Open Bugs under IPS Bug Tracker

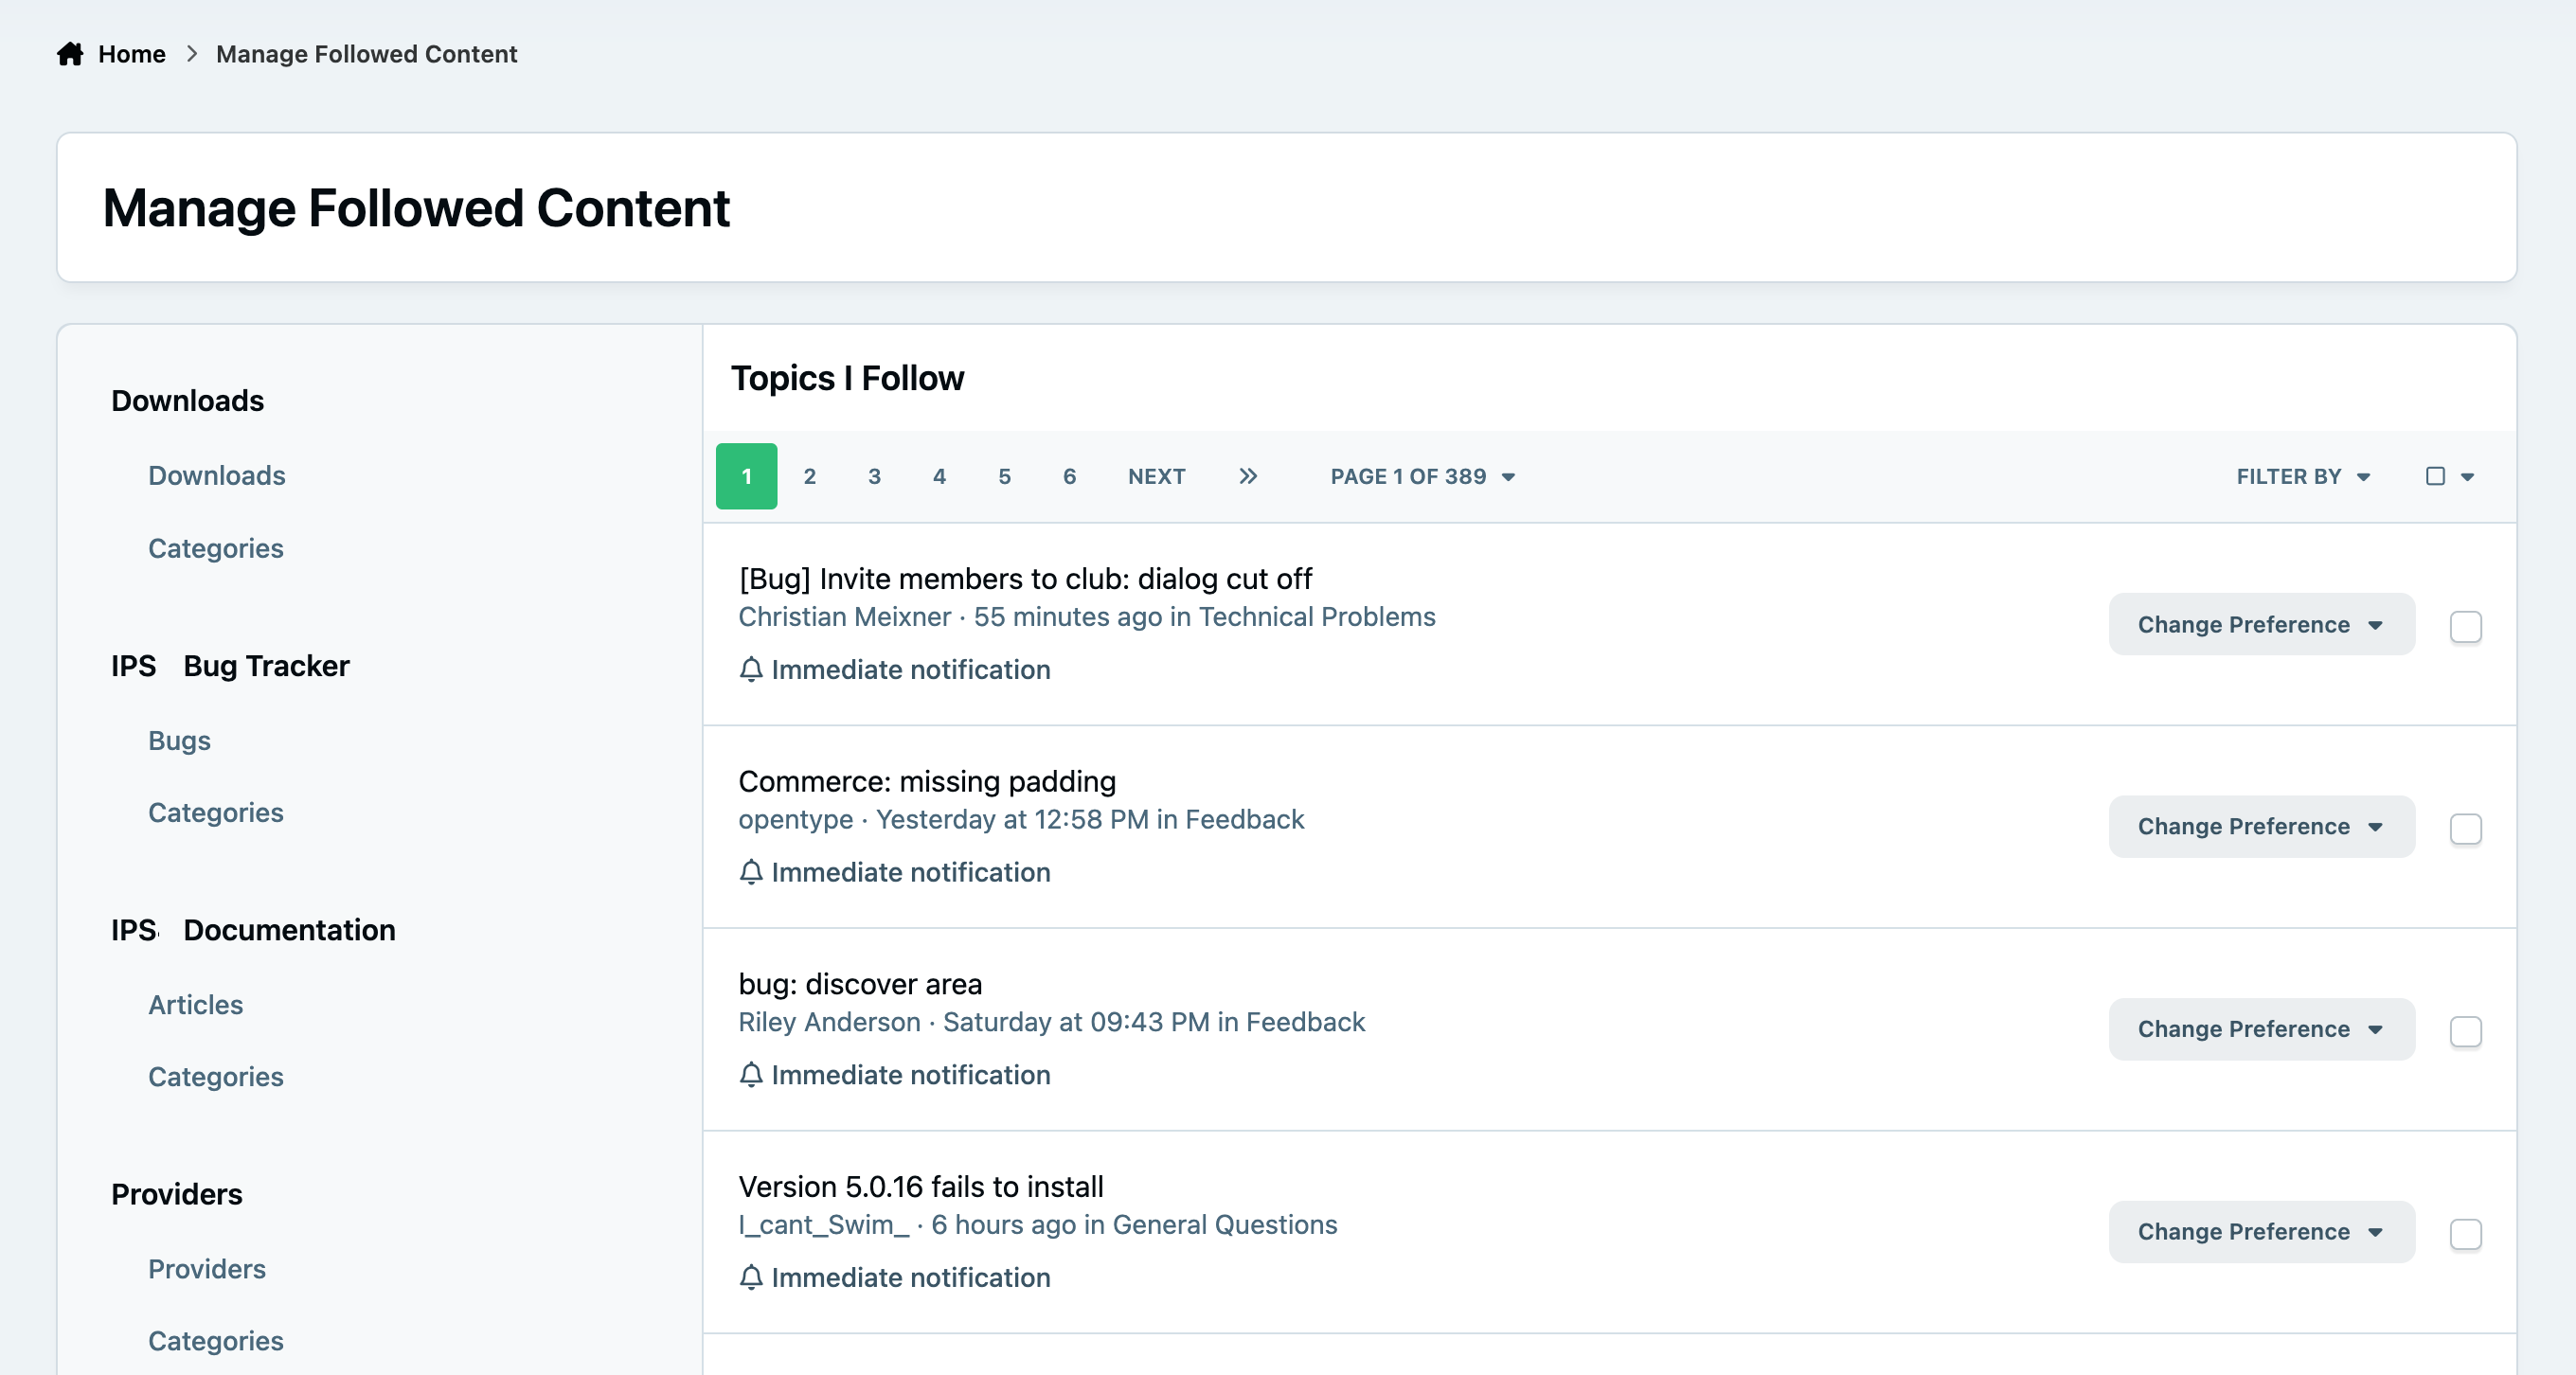[x=180, y=740]
